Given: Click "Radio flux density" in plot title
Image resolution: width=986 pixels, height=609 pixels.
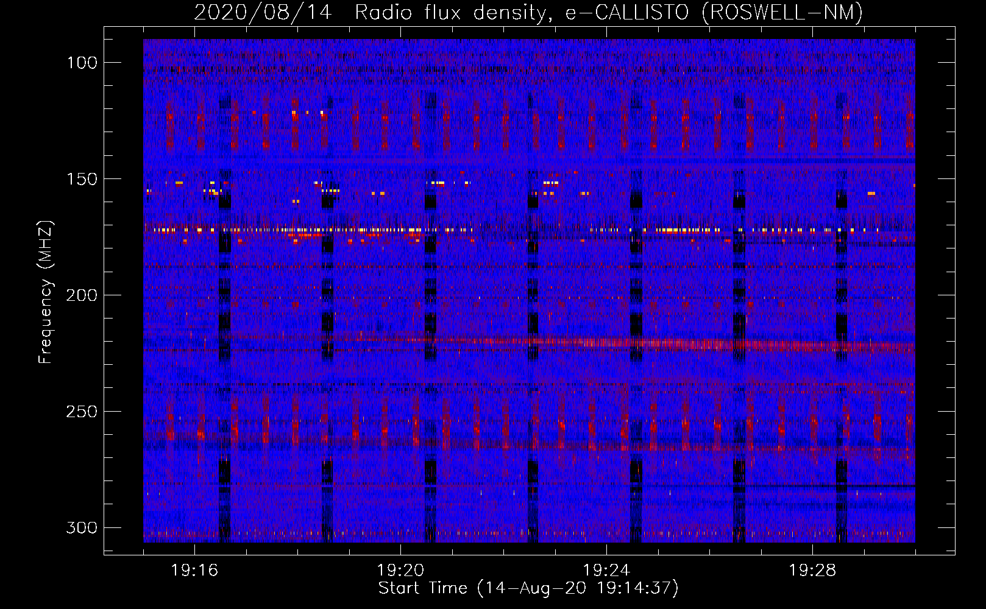Looking at the screenshot, I should [450, 12].
